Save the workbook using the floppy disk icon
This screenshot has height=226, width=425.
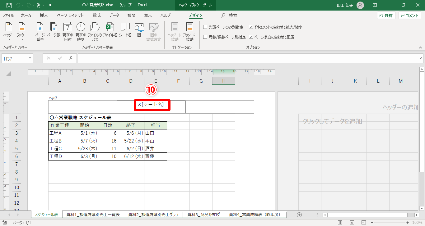pyautogui.click(x=9, y=5)
